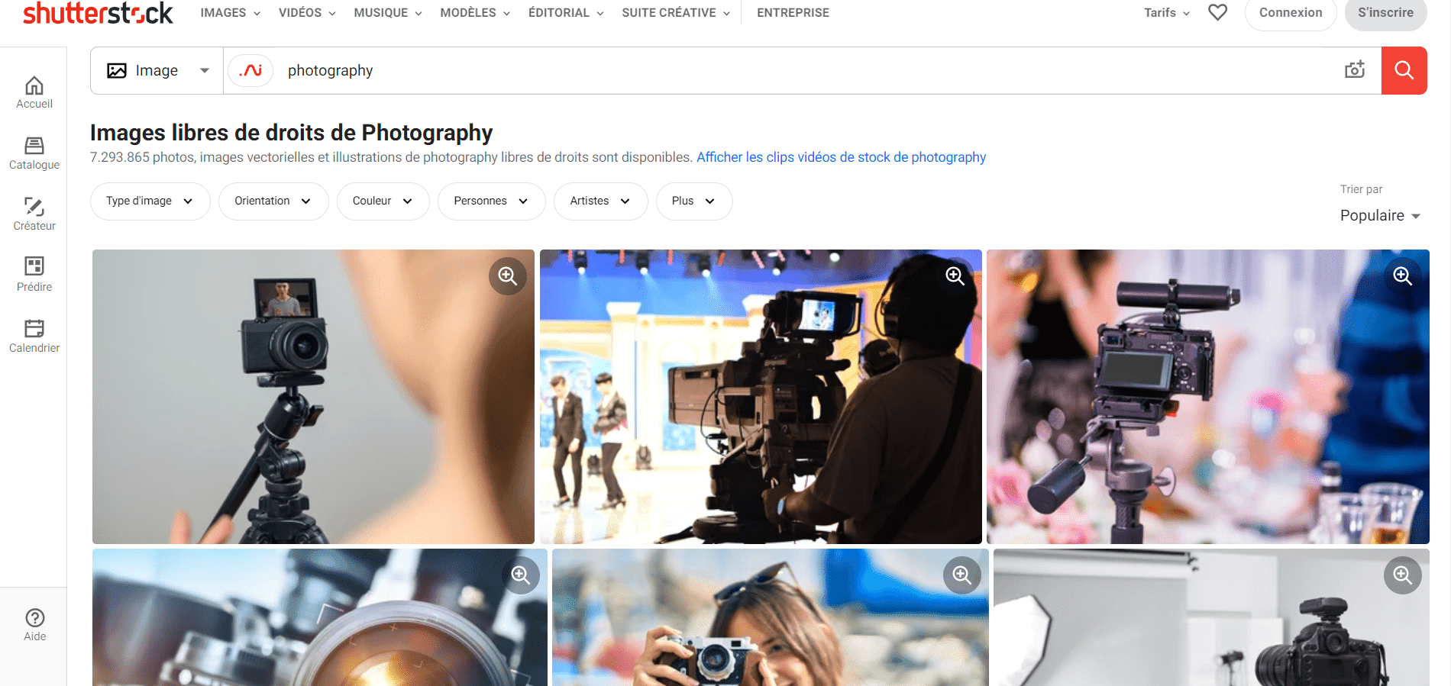Open the studio DSLR softbox thumbnail
1451x686 pixels.
(x=1211, y=617)
